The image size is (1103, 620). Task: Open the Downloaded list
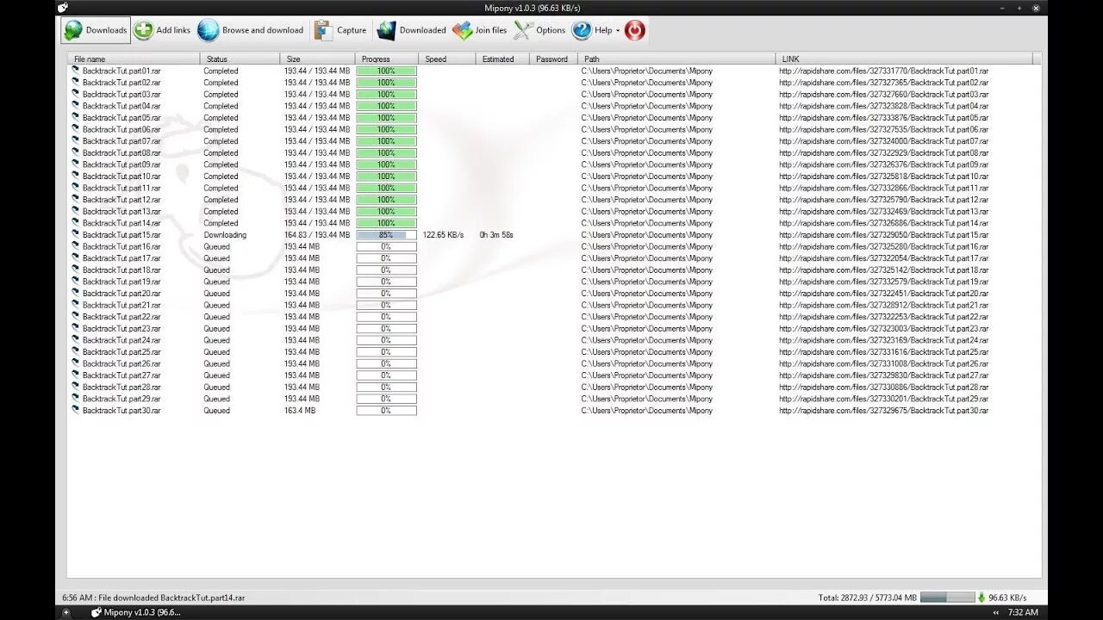tap(412, 30)
